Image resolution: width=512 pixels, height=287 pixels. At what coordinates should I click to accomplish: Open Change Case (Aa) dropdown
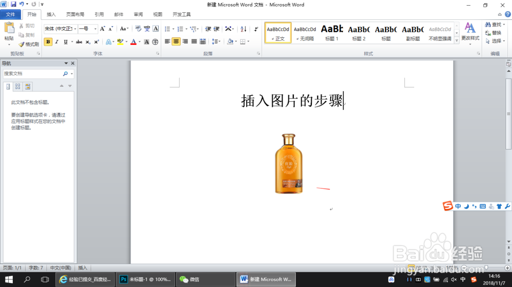tap(124, 29)
